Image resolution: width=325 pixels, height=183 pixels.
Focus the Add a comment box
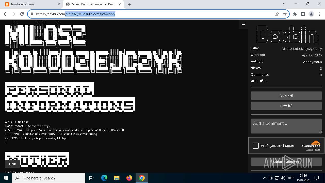click(x=286, y=126)
